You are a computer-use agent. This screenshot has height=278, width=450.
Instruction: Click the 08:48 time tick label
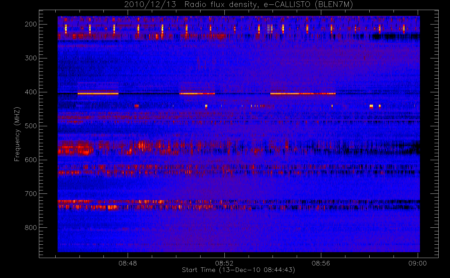[128, 263]
